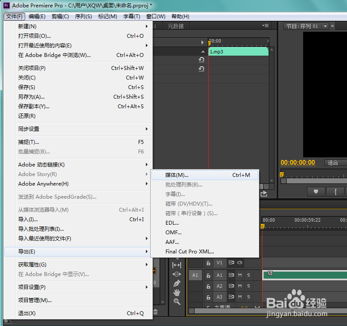Mute audio track A1
The height and width of the screenshot is (326, 347).
(x=240, y=275)
